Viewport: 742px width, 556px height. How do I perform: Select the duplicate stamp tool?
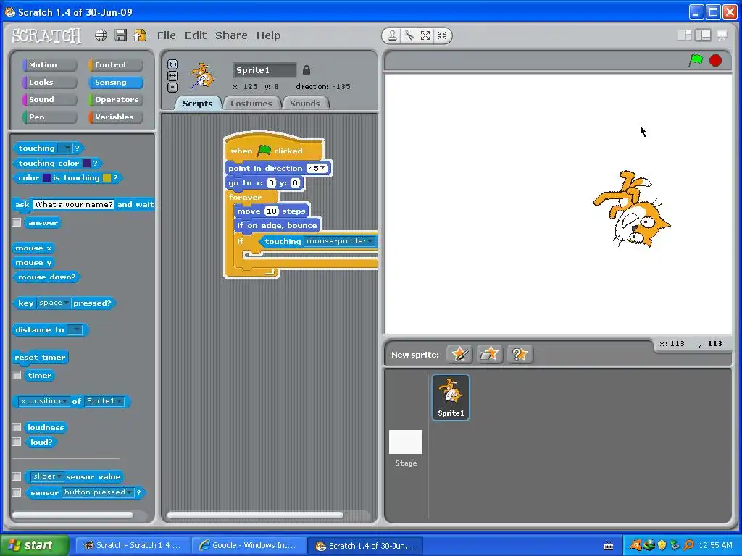[392, 35]
